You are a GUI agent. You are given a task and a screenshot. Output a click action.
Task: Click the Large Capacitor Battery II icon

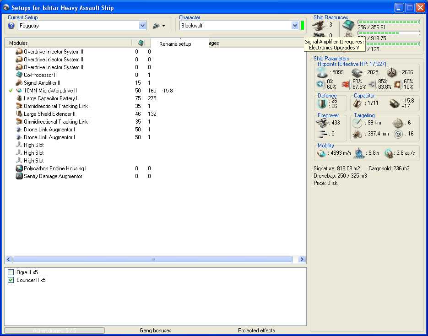click(x=19, y=98)
